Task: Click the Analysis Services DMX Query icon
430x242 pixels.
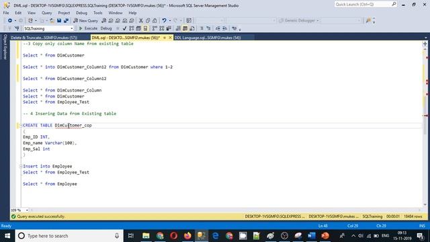Action: (118, 21)
